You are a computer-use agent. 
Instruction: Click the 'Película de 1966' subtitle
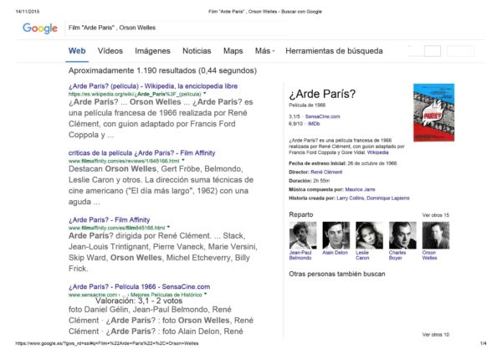[x=307, y=105]
